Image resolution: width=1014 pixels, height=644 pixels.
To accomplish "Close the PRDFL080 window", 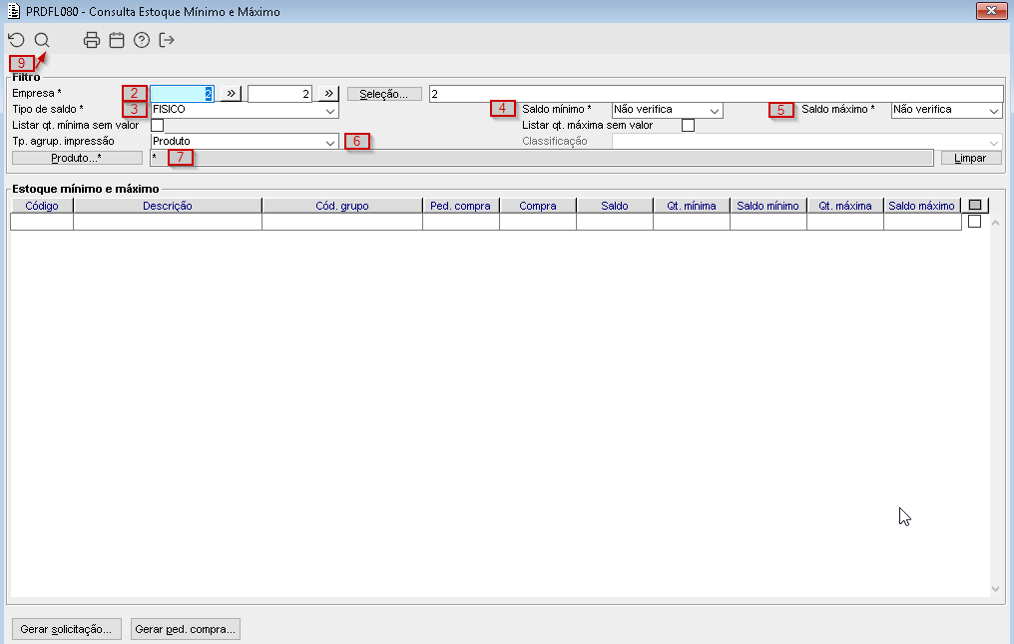I will click(991, 10).
